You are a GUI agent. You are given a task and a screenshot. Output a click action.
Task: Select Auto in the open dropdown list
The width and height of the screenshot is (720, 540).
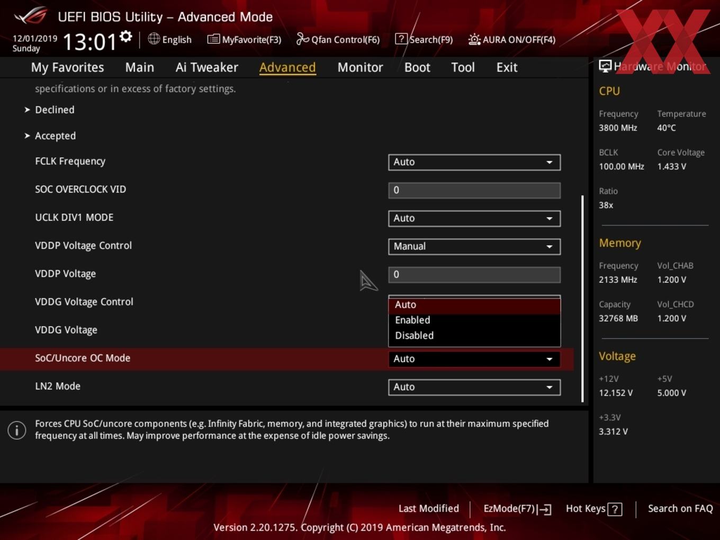(x=474, y=305)
